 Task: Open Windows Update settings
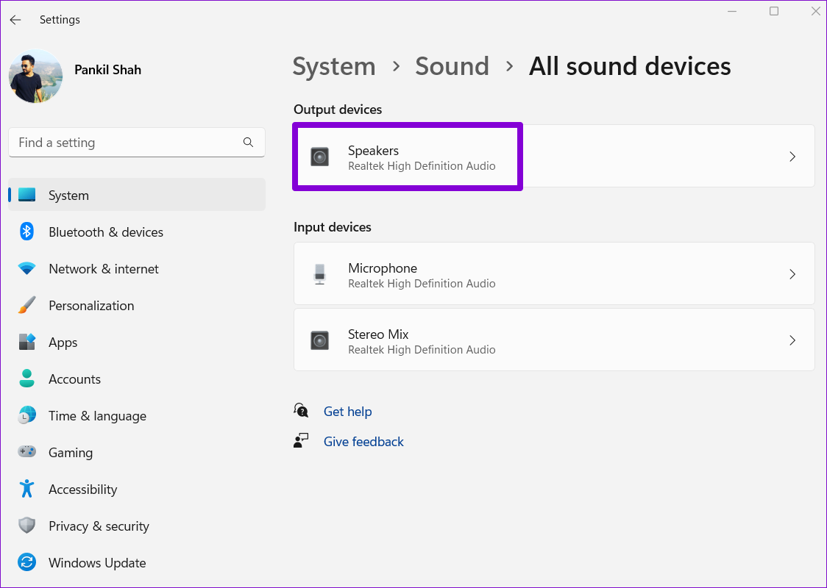pyautogui.click(x=137, y=563)
